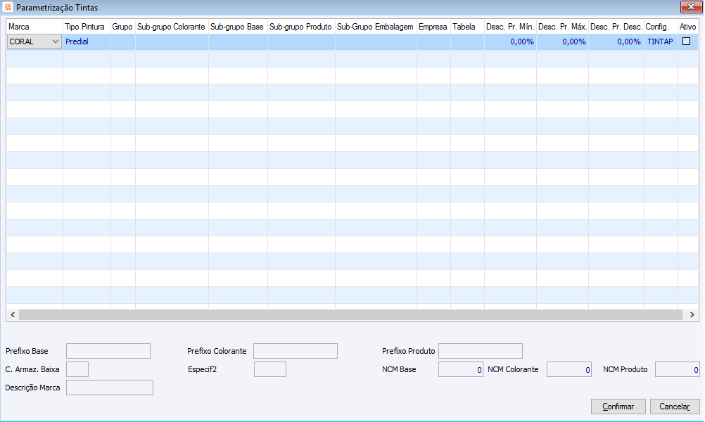Viewport: 705px width, 422px height.
Task: Click the scroll right arrow of the grid
Action: (x=692, y=314)
